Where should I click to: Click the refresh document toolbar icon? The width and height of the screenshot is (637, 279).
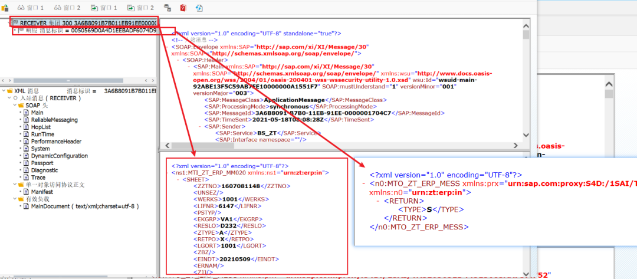[x=199, y=8]
